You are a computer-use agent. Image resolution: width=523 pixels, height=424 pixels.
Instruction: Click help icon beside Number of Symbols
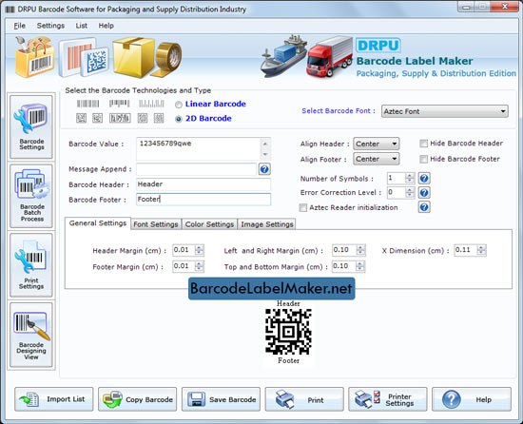click(x=424, y=179)
